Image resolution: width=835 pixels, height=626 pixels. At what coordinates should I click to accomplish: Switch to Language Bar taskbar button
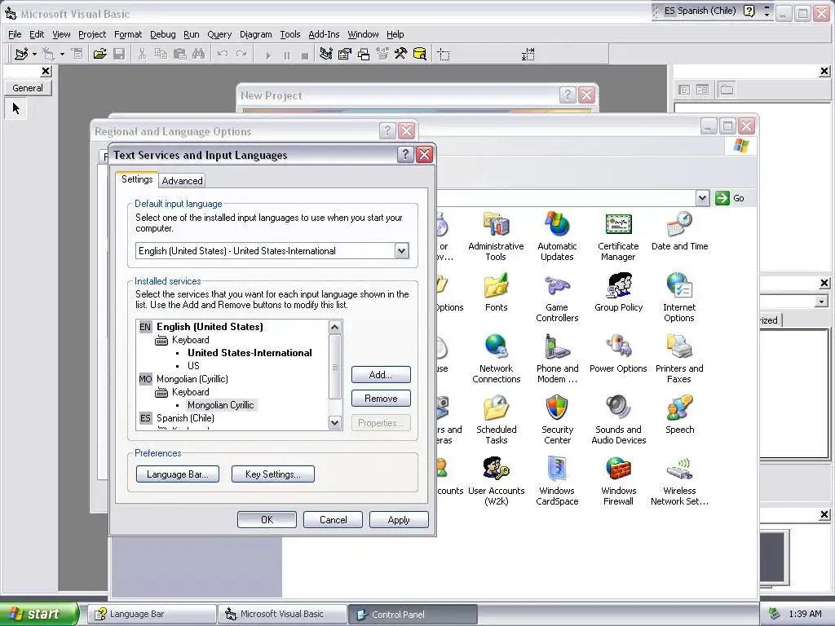point(151,615)
